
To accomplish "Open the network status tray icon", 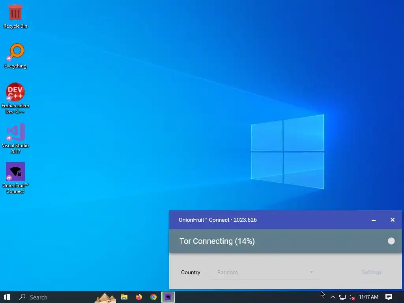I will (342, 297).
